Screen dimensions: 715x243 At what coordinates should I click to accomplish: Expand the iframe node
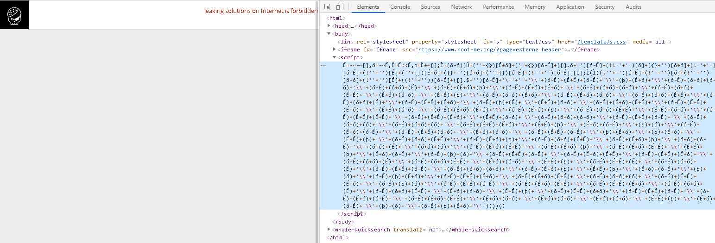point(335,49)
